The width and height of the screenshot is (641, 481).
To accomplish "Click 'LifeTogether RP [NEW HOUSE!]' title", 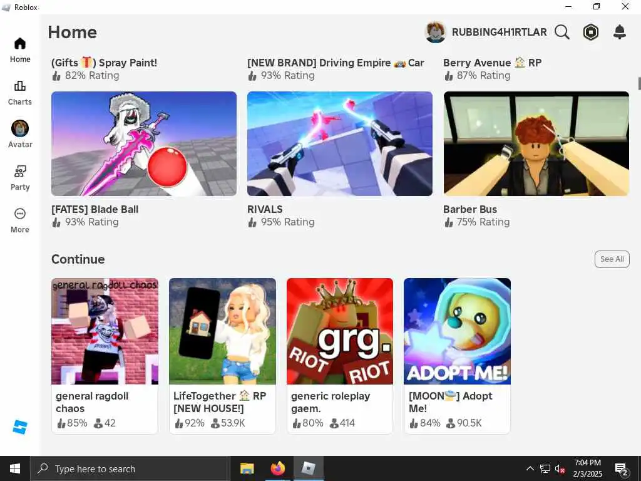I will pyautogui.click(x=220, y=402).
